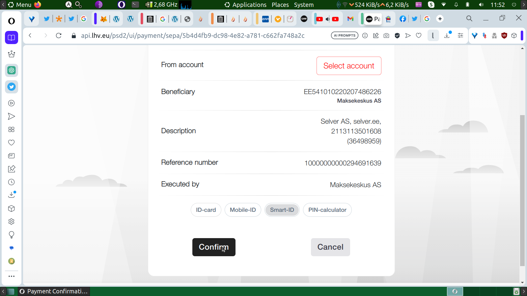Screen dimensions: 527x296
Task: Open the sidebar Settings gear icon
Action: (12, 222)
